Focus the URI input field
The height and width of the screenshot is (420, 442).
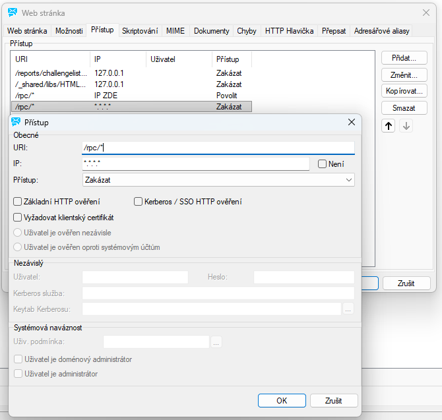coord(218,148)
